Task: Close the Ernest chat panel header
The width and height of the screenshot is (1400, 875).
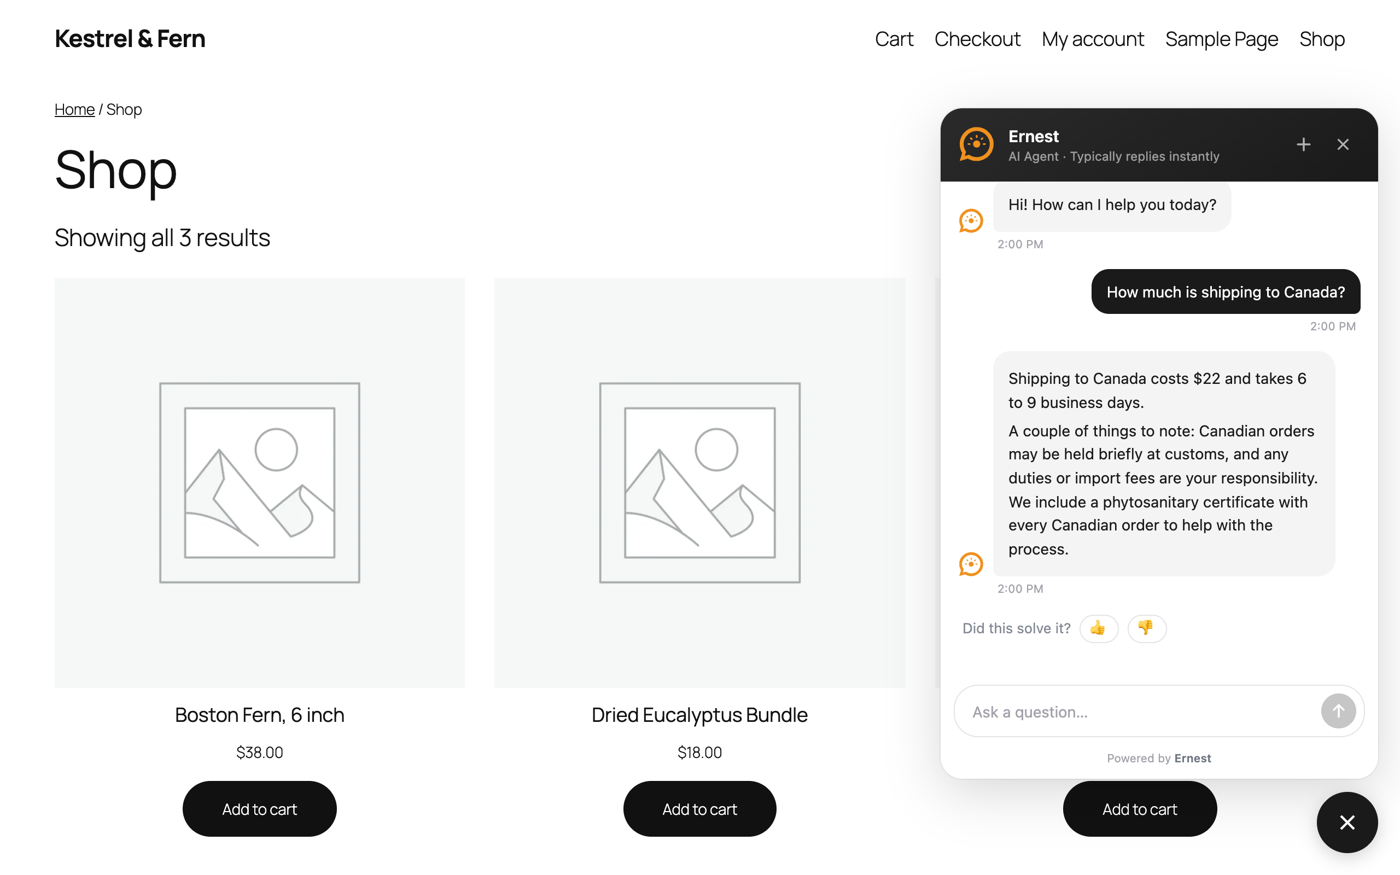Action: tap(1343, 145)
